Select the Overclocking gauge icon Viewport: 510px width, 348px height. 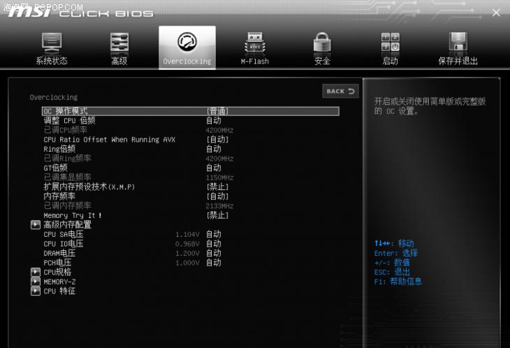pyautogui.click(x=187, y=42)
